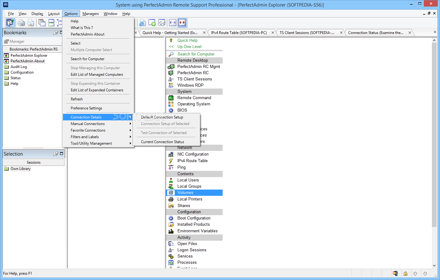Click the Operating System icon

171,104
